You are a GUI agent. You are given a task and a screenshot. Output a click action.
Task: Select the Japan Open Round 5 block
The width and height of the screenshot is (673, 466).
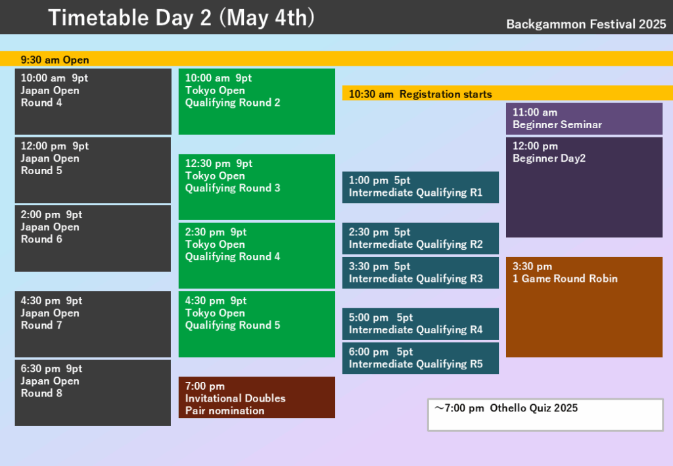coord(93,170)
